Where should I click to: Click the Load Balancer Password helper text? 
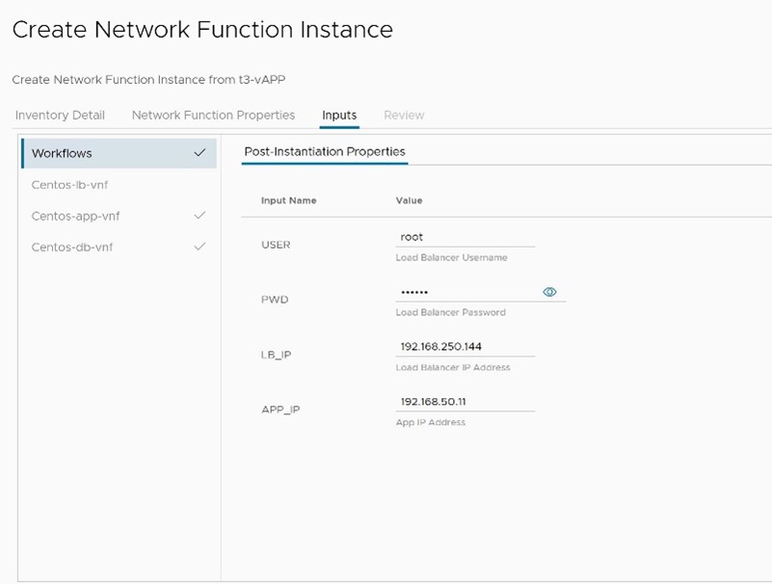coord(450,312)
